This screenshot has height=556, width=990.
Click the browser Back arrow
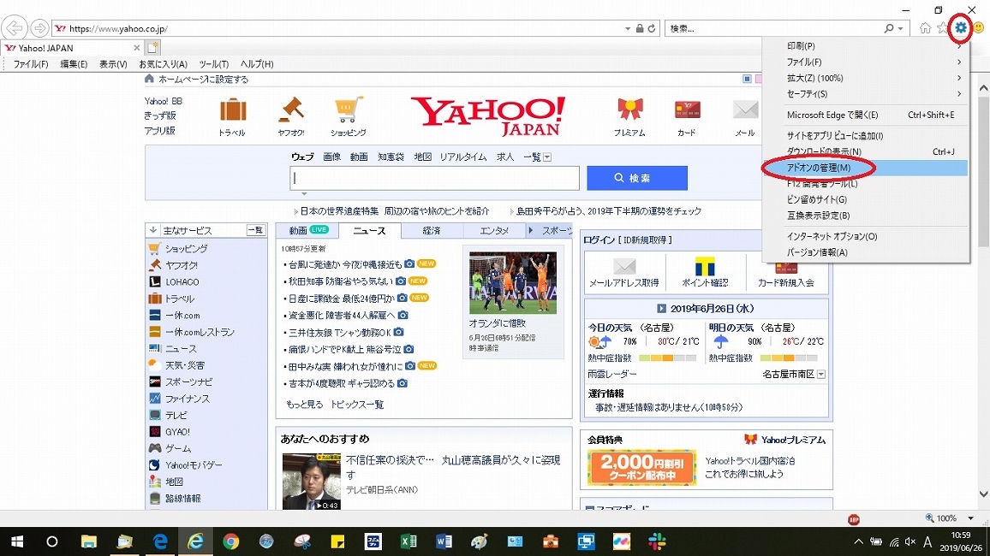point(14,28)
